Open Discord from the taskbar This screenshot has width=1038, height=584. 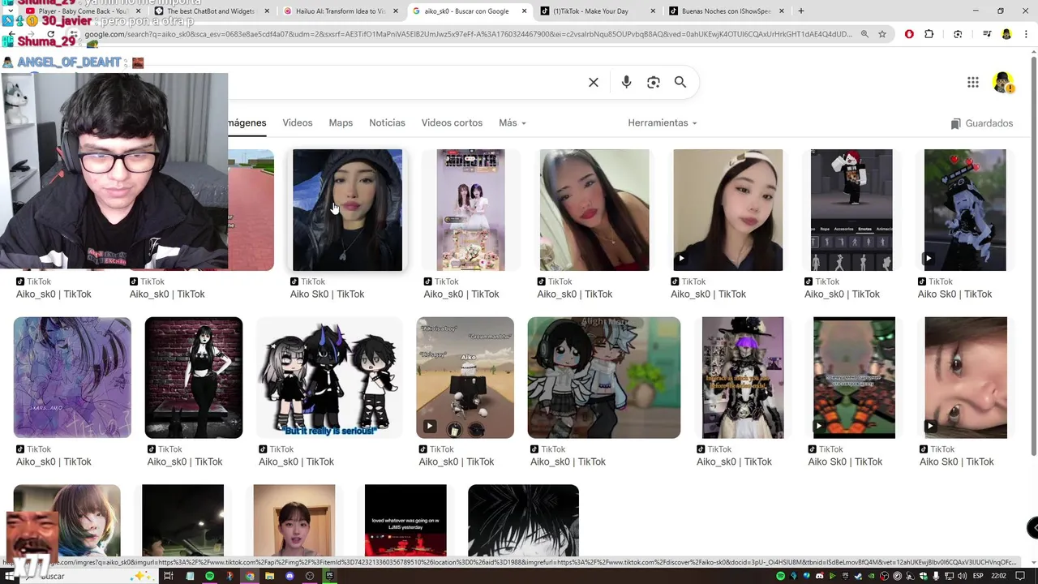pos(290,576)
